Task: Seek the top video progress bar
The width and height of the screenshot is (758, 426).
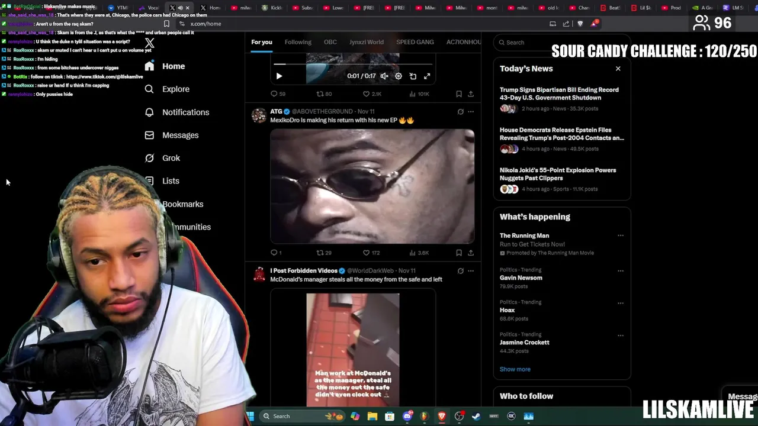Action: click(353, 64)
